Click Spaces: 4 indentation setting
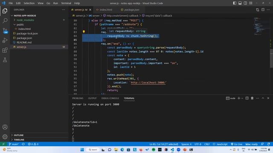The height and width of the screenshot is (153, 273). click(x=186, y=144)
